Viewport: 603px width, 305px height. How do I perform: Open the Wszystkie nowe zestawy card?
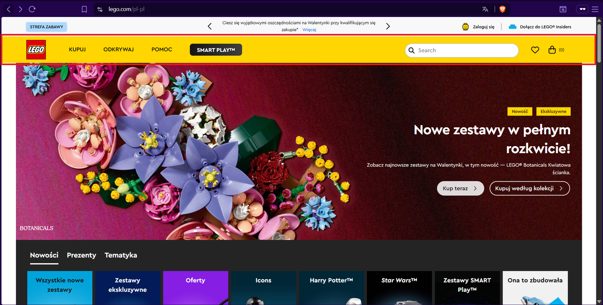click(60, 288)
